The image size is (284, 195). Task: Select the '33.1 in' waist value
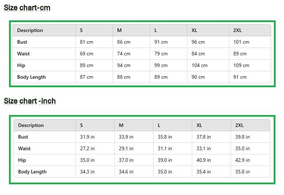tap(204, 148)
